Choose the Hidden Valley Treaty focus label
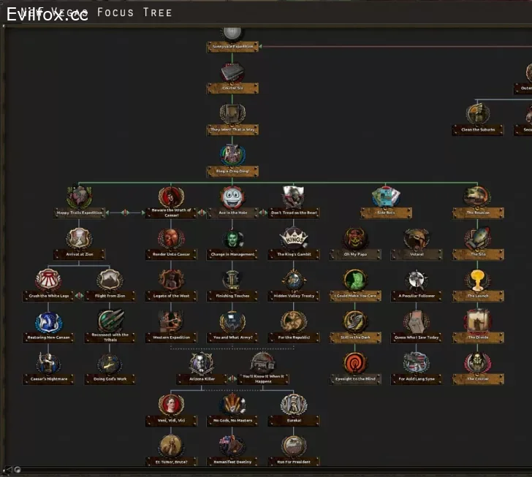This screenshot has width=532, height=477. tap(294, 296)
